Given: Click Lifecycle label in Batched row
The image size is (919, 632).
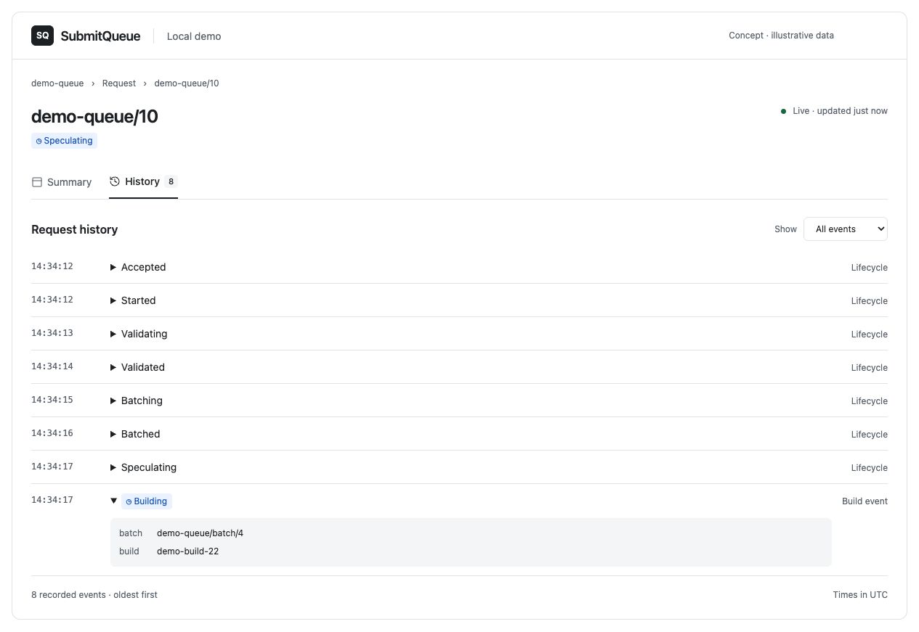Looking at the screenshot, I should point(869,435).
